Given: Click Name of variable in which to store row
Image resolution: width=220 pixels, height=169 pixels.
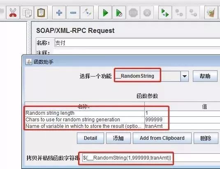Looking at the screenshot, I should (x=85, y=126).
